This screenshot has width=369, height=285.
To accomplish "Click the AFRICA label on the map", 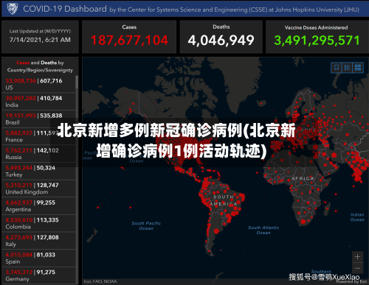I will (303, 178).
